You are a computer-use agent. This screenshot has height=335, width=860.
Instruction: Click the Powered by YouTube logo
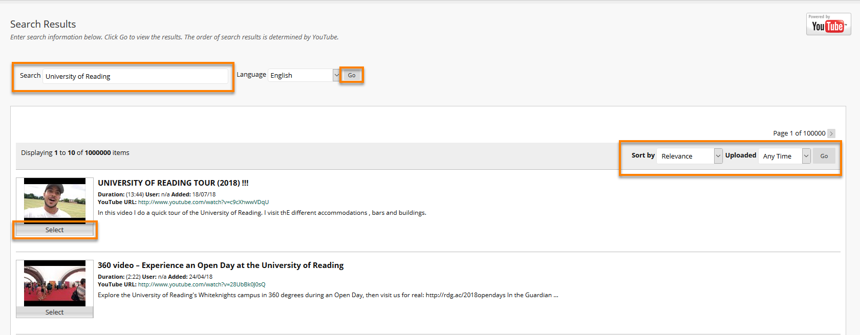pos(828,24)
